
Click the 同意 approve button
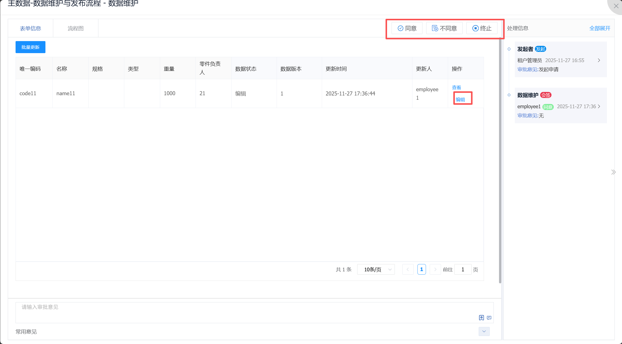pyautogui.click(x=407, y=28)
